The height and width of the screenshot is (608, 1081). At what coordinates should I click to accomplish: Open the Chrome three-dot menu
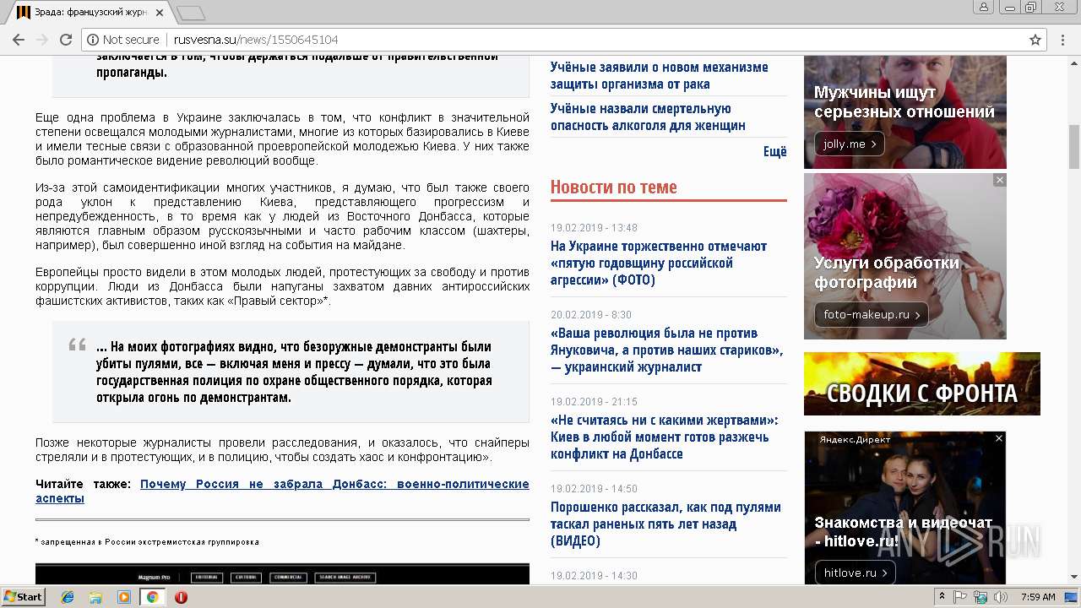pos(1064,40)
